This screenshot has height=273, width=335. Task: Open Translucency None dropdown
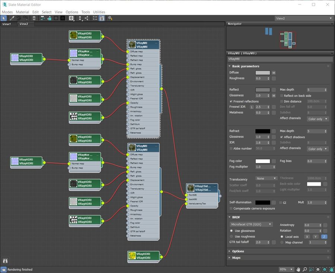266,178
